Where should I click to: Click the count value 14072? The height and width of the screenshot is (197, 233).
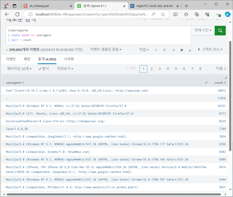222,91
